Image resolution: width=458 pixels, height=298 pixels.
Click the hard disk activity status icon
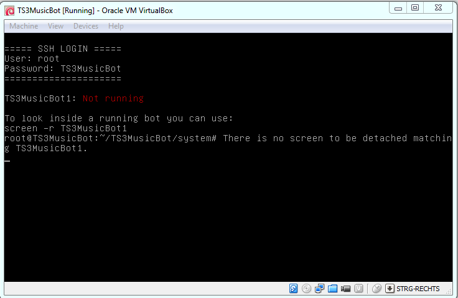(x=293, y=289)
